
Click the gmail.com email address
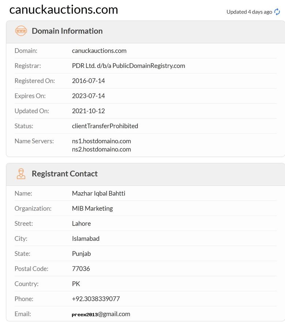click(101, 314)
